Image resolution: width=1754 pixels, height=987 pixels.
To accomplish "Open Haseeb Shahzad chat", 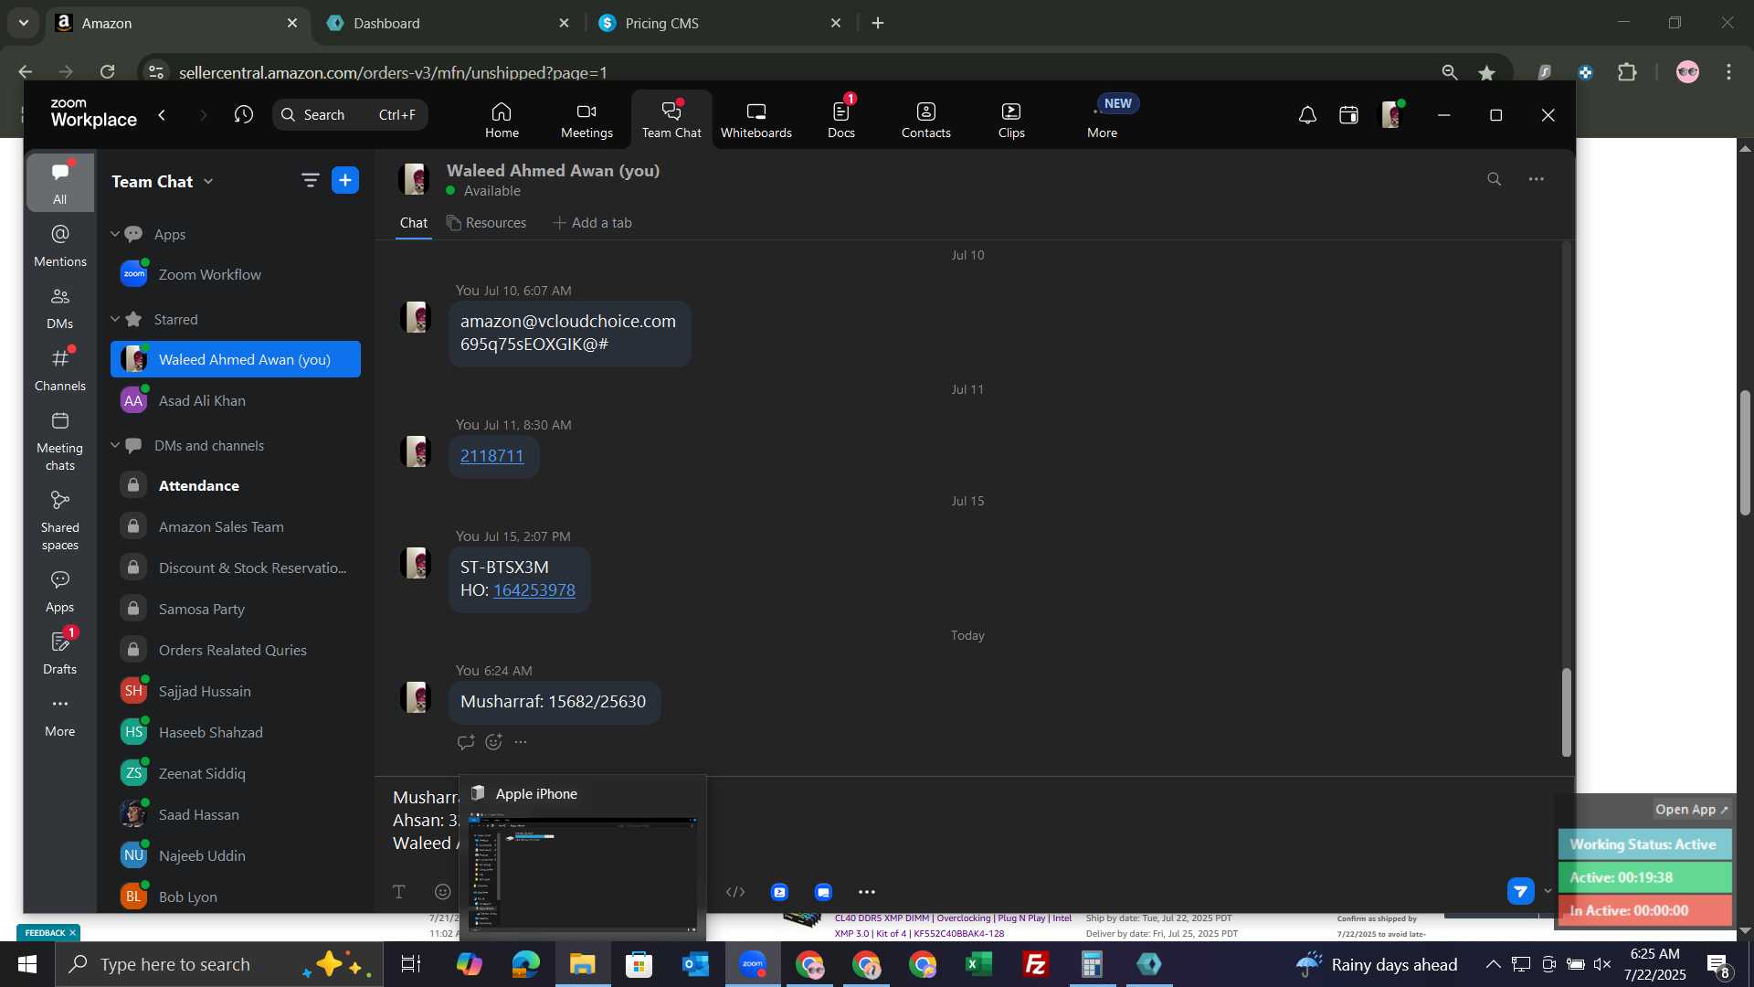I will [236, 732].
